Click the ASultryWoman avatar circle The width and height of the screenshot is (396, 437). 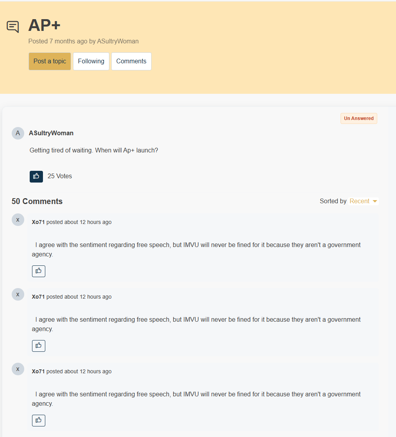tap(18, 133)
